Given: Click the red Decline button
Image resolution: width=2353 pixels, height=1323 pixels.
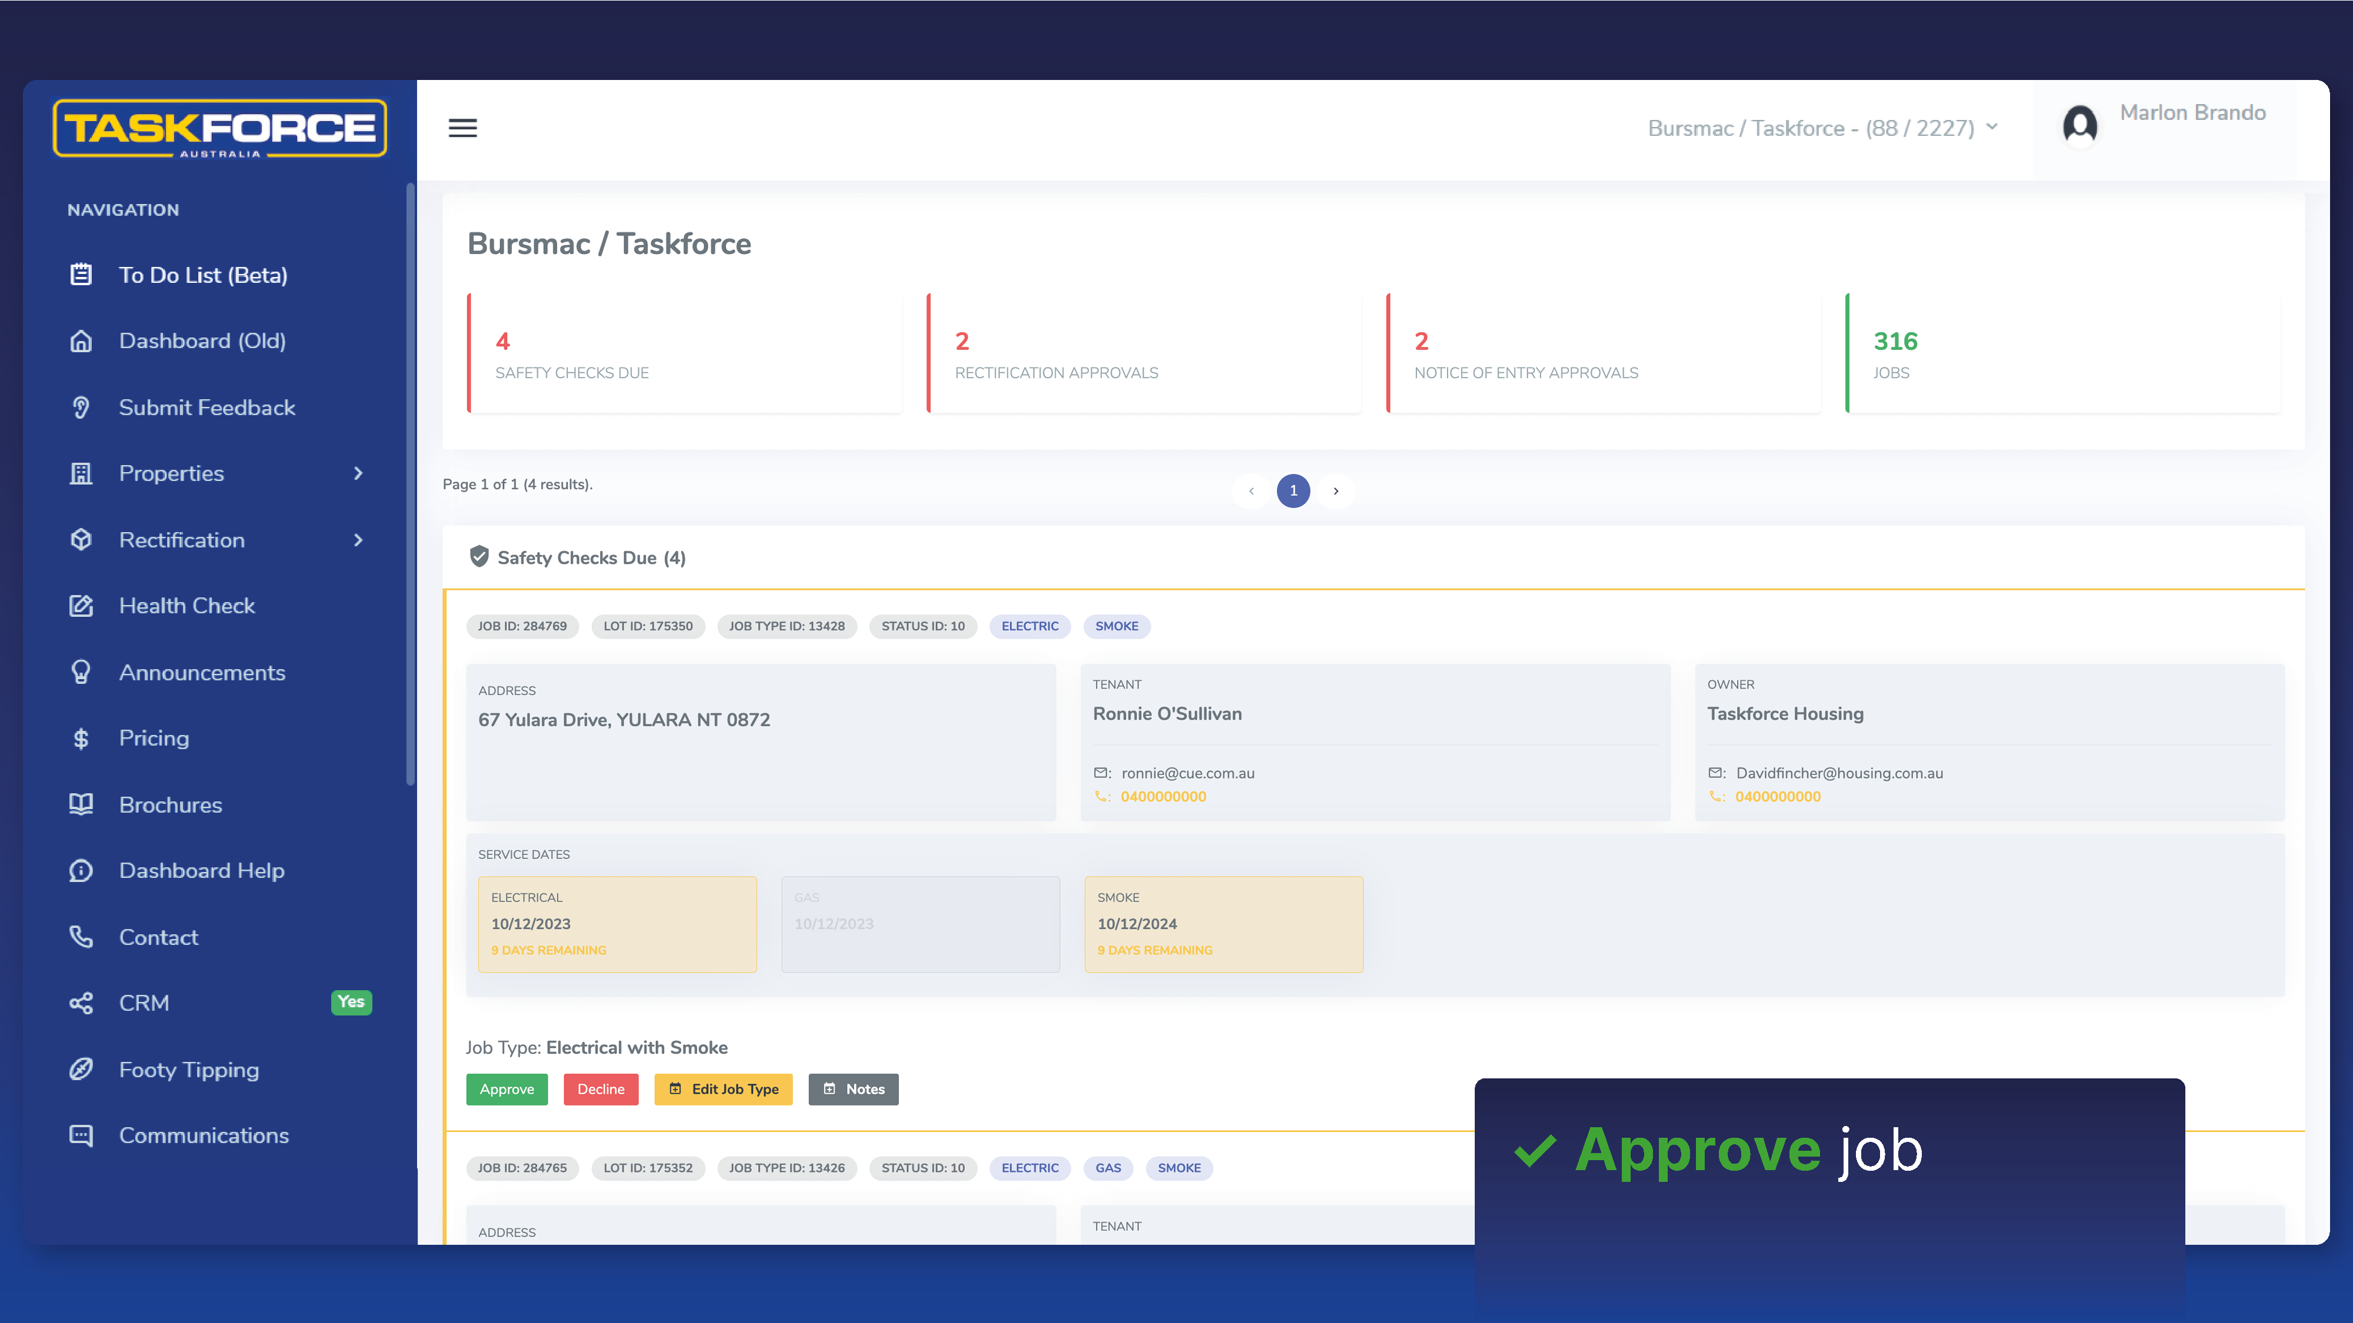Looking at the screenshot, I should (600, 1088).
